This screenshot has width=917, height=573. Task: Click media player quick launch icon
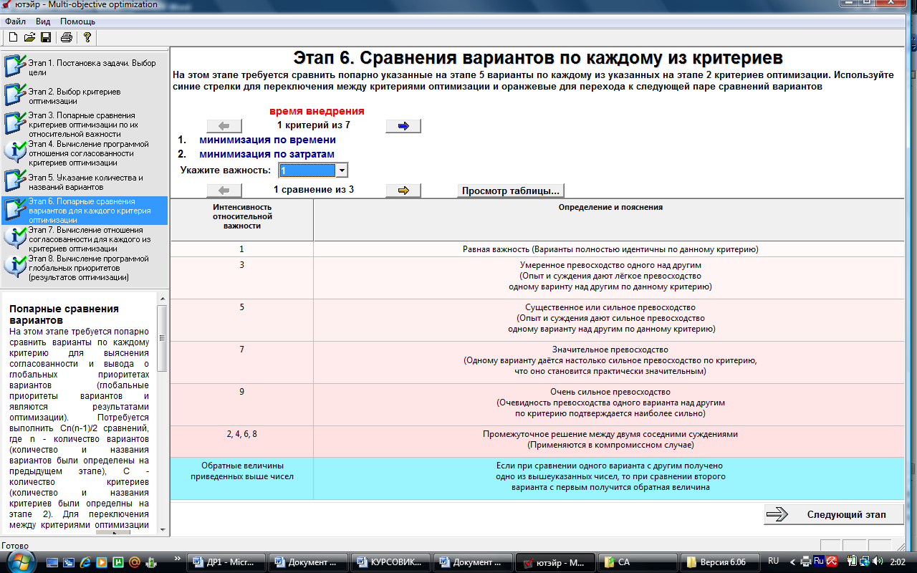[x=101, y=562]
